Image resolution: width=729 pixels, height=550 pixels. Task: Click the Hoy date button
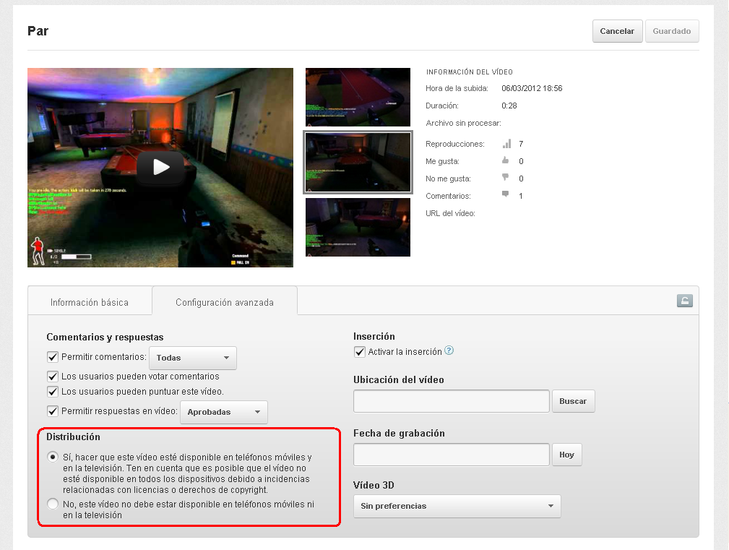click(x=566, y=455)
